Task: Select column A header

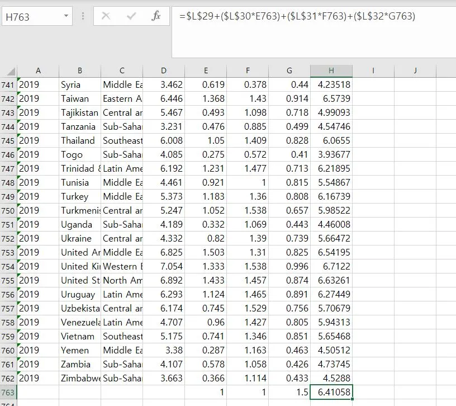Action: (38, 70)
